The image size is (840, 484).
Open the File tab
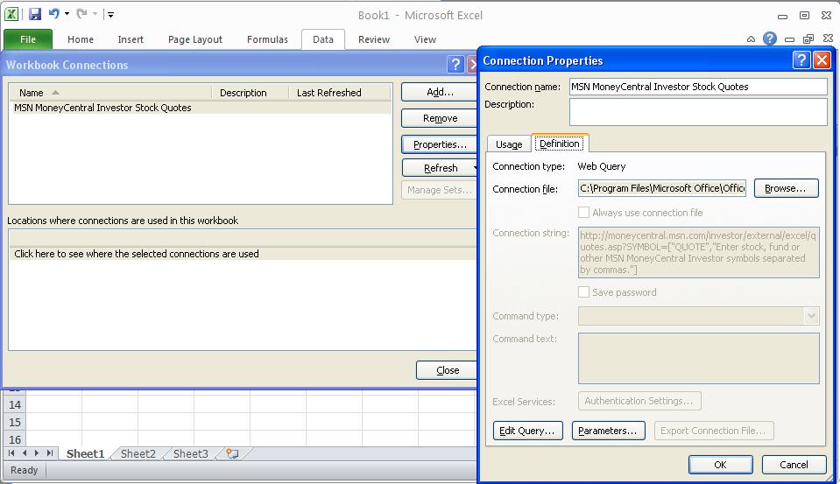(x=28, y=39)
